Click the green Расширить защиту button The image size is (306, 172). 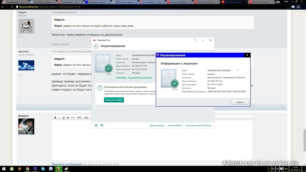tap(114, 100)
